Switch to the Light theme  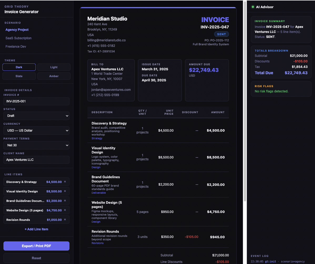54,67
